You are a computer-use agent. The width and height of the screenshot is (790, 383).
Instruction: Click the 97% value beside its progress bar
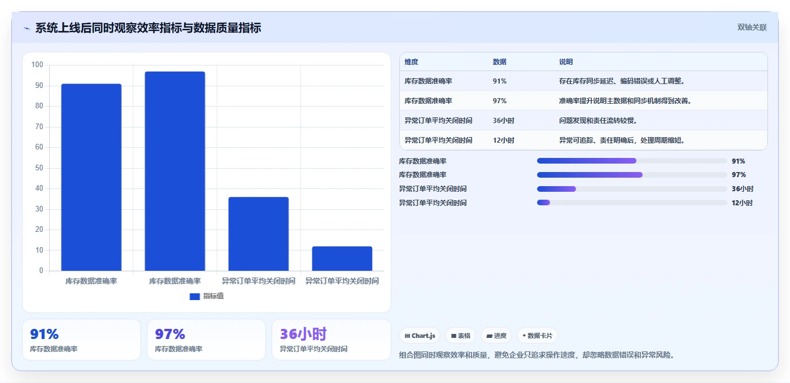click(x=739, y=175)
